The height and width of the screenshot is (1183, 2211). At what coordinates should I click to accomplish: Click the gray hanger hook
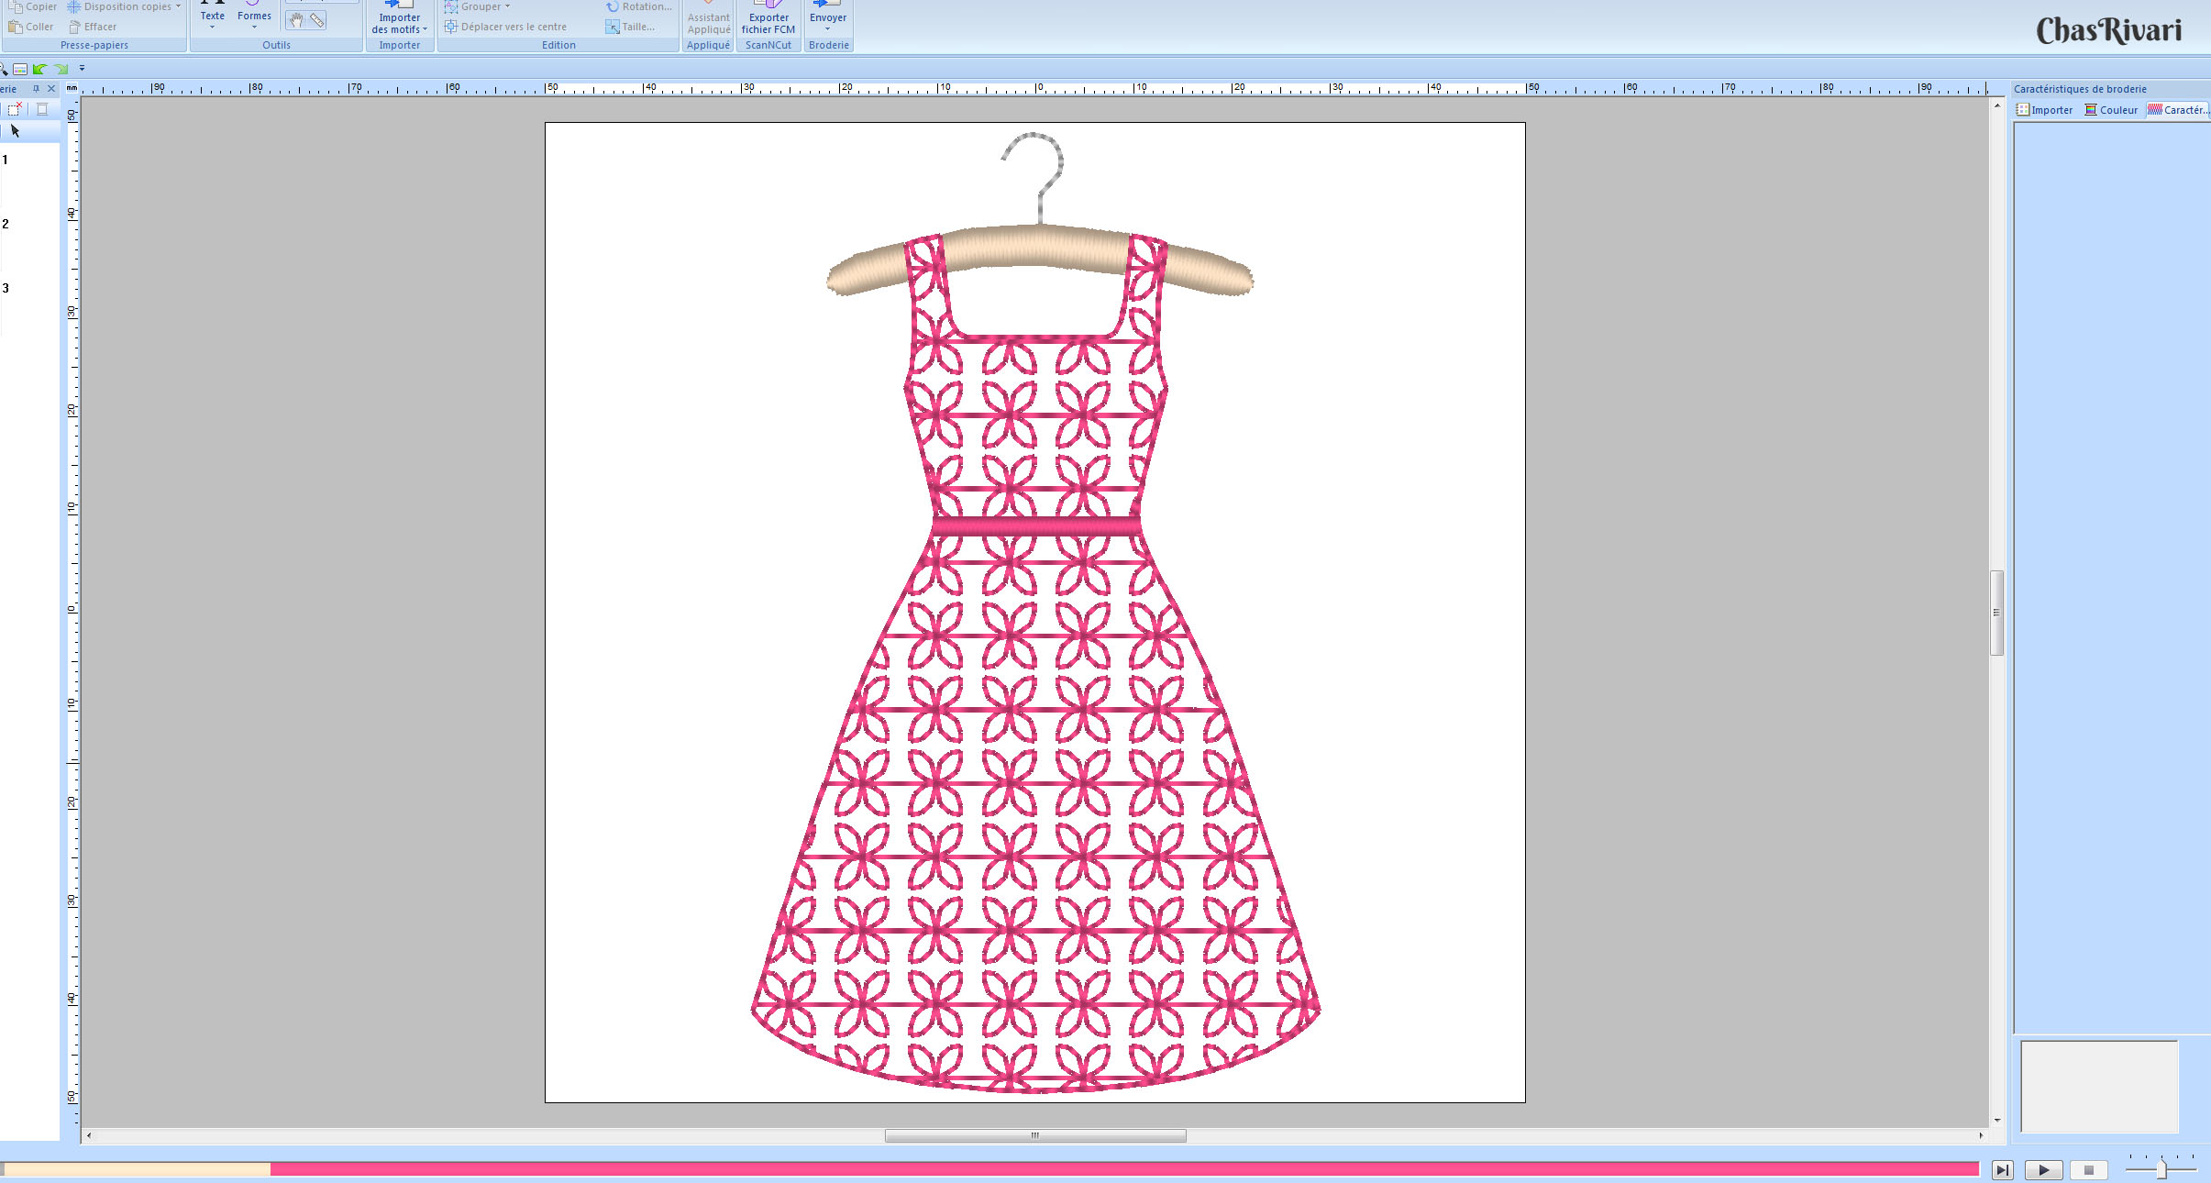pyautogui.click(x=1041, y=178)
